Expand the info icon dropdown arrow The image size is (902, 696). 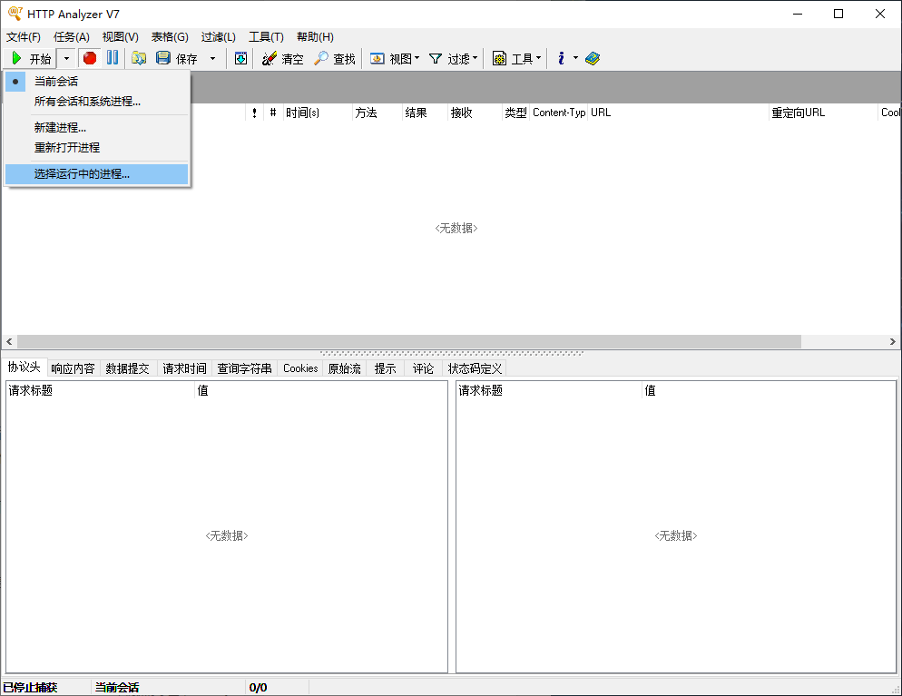(575, 58)
